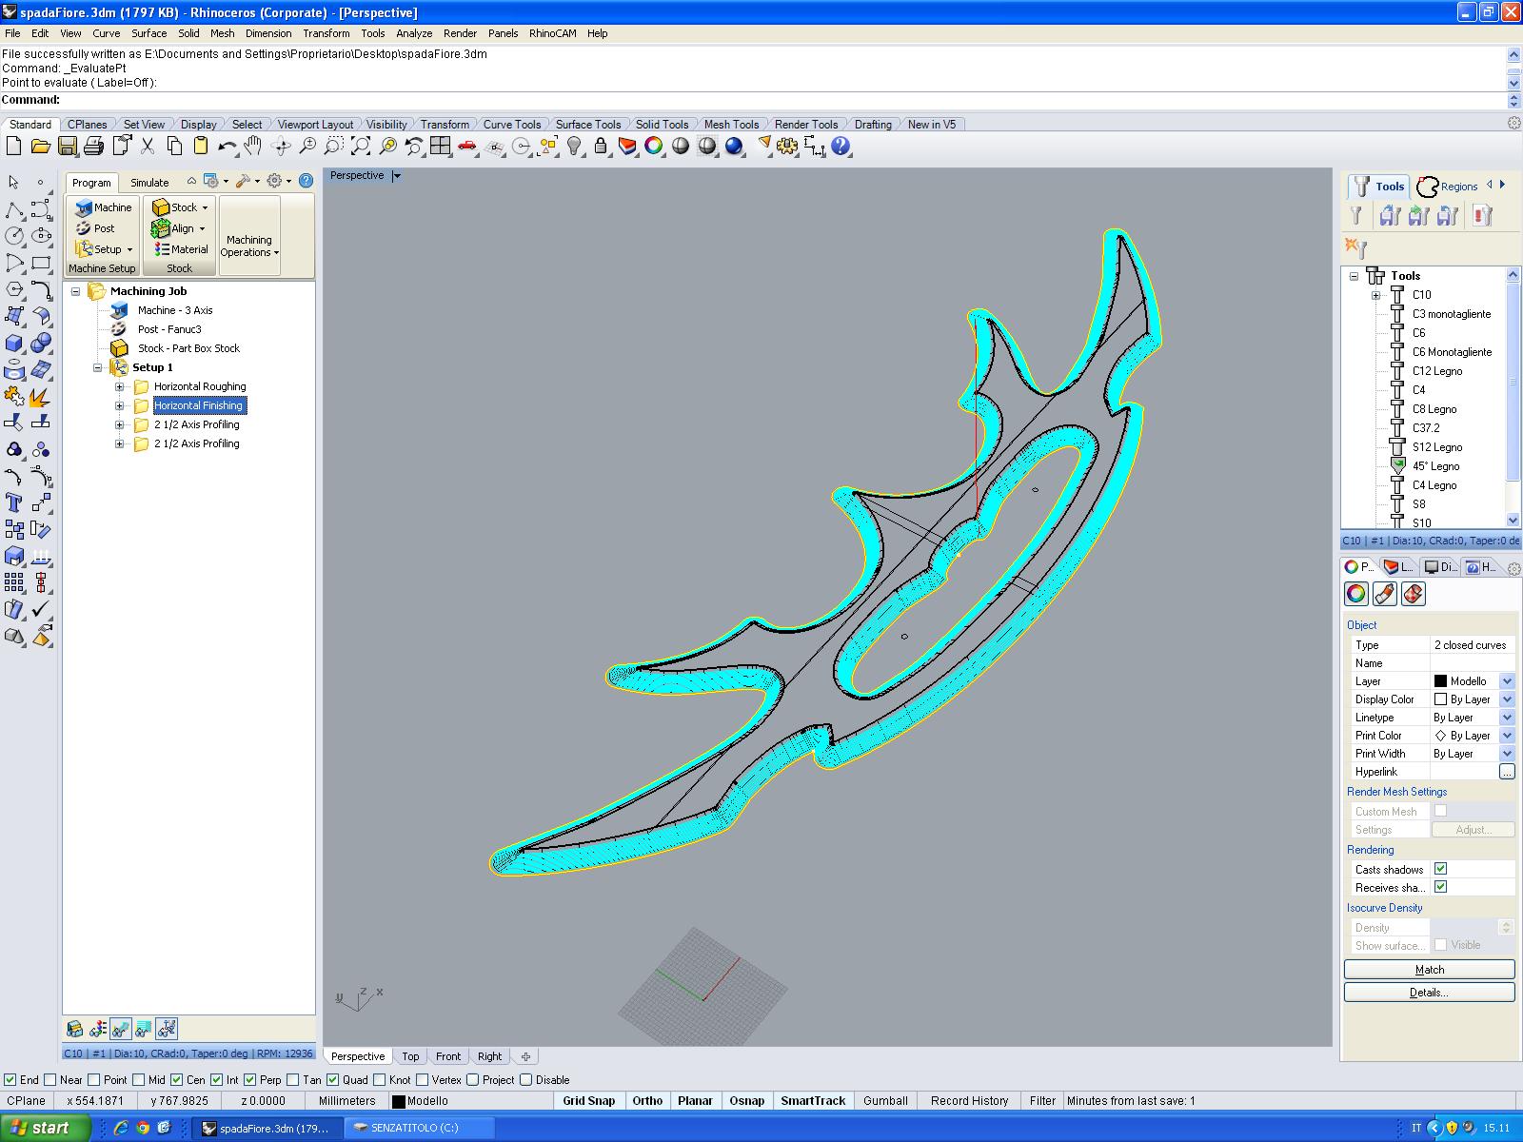Click the Details... button
The image size is (1523, 1142).
tap(1429, 993)
